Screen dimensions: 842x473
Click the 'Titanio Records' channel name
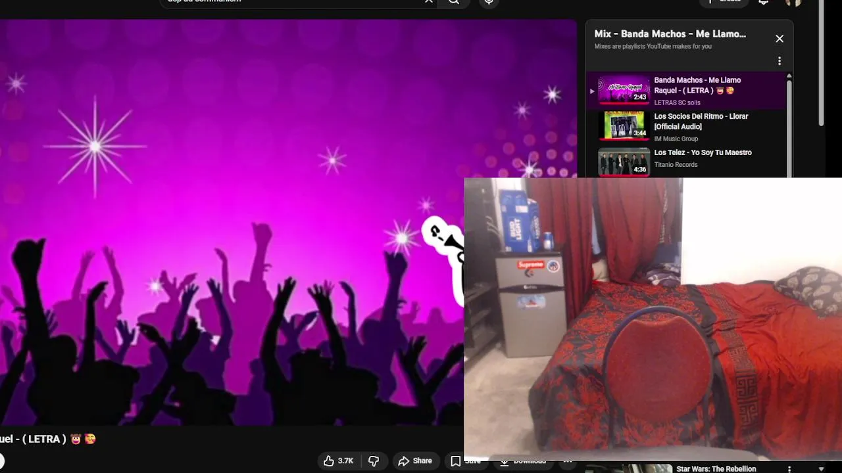676,164
